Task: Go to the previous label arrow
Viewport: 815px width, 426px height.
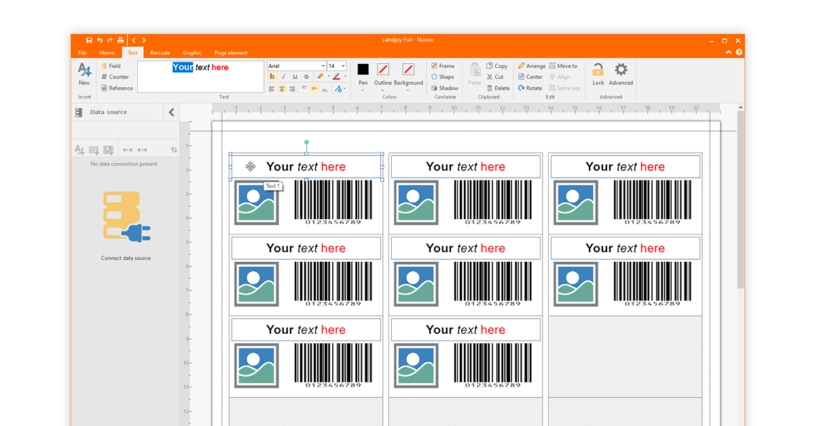Action: [x=134, y=40]
